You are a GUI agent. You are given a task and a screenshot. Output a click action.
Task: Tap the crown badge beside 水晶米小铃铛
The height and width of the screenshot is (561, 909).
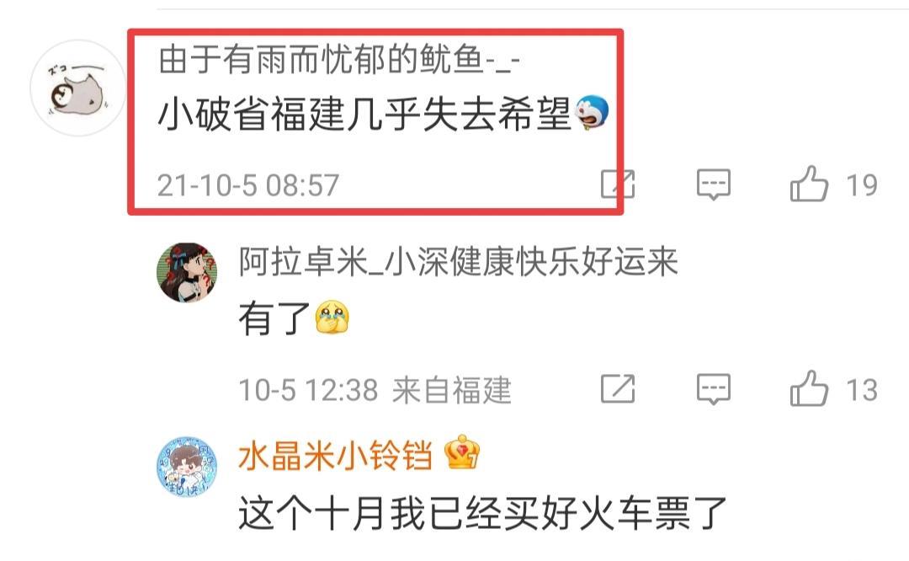[462, 452]
